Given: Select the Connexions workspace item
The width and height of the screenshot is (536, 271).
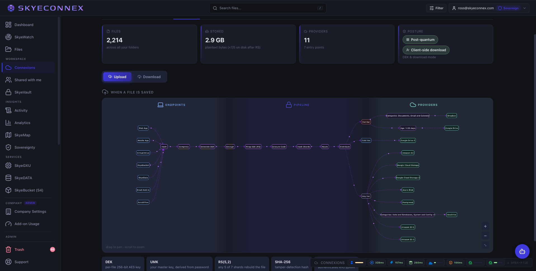Looking at the screenshot, I should click(28, 67).
